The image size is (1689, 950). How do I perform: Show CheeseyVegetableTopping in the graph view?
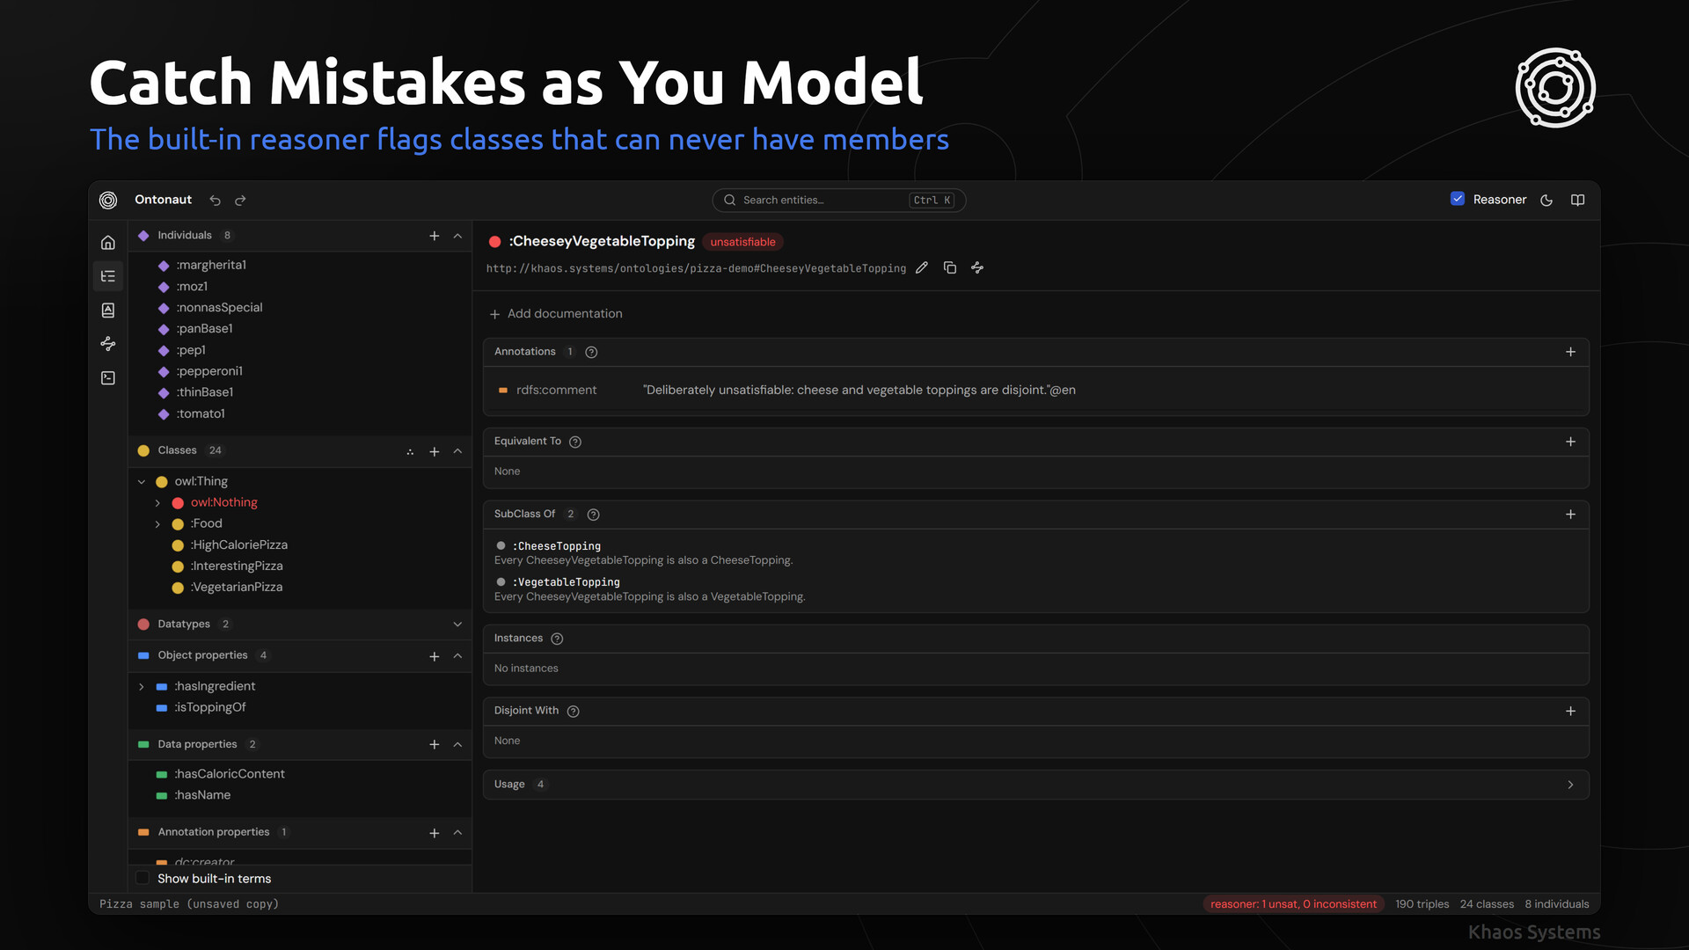point(977,268)
